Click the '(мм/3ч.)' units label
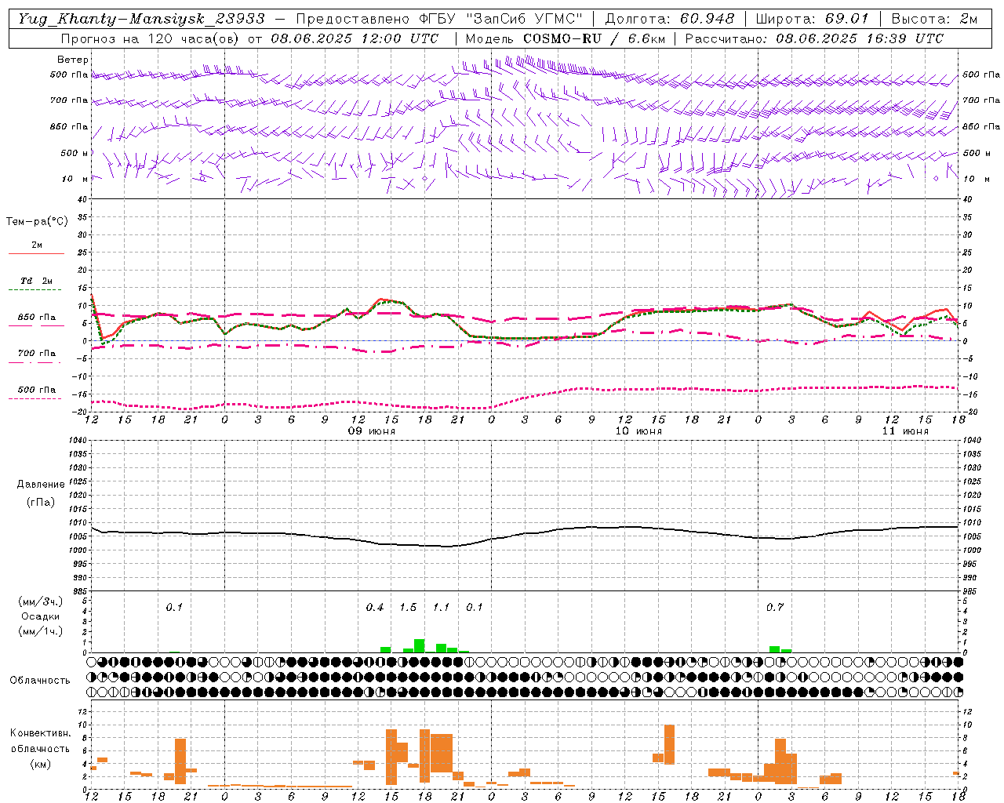 [41, 601]
